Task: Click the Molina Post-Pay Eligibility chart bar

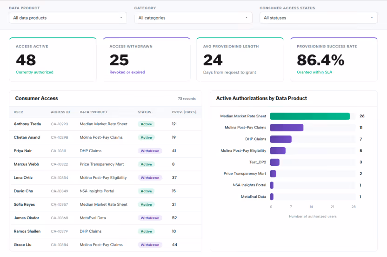Action: point(278,151)
